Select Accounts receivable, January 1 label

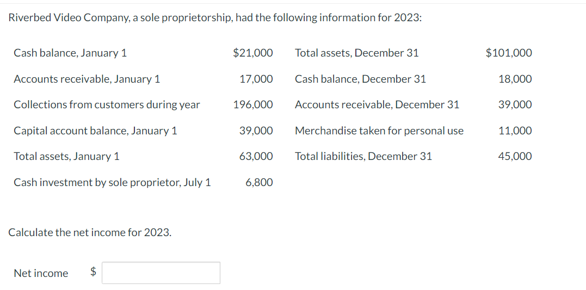coord(87,79)
